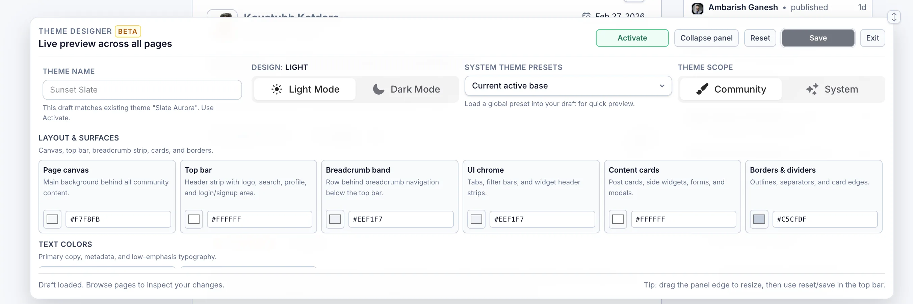
Task: Click the sparkle icon beside System scope
Action: [x=812, y=90]
